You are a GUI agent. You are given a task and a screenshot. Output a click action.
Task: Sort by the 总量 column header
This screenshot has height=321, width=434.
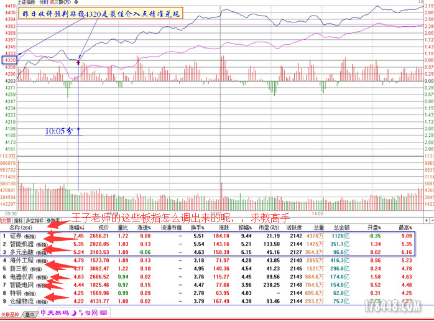tap(318, 228)
